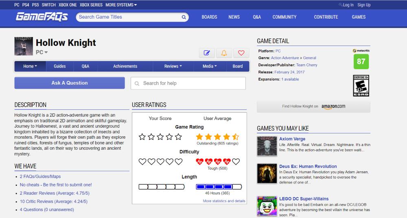Select the PS5 system link
The image size is (407, 218).
pyautogui.click(x=35, y=4)
